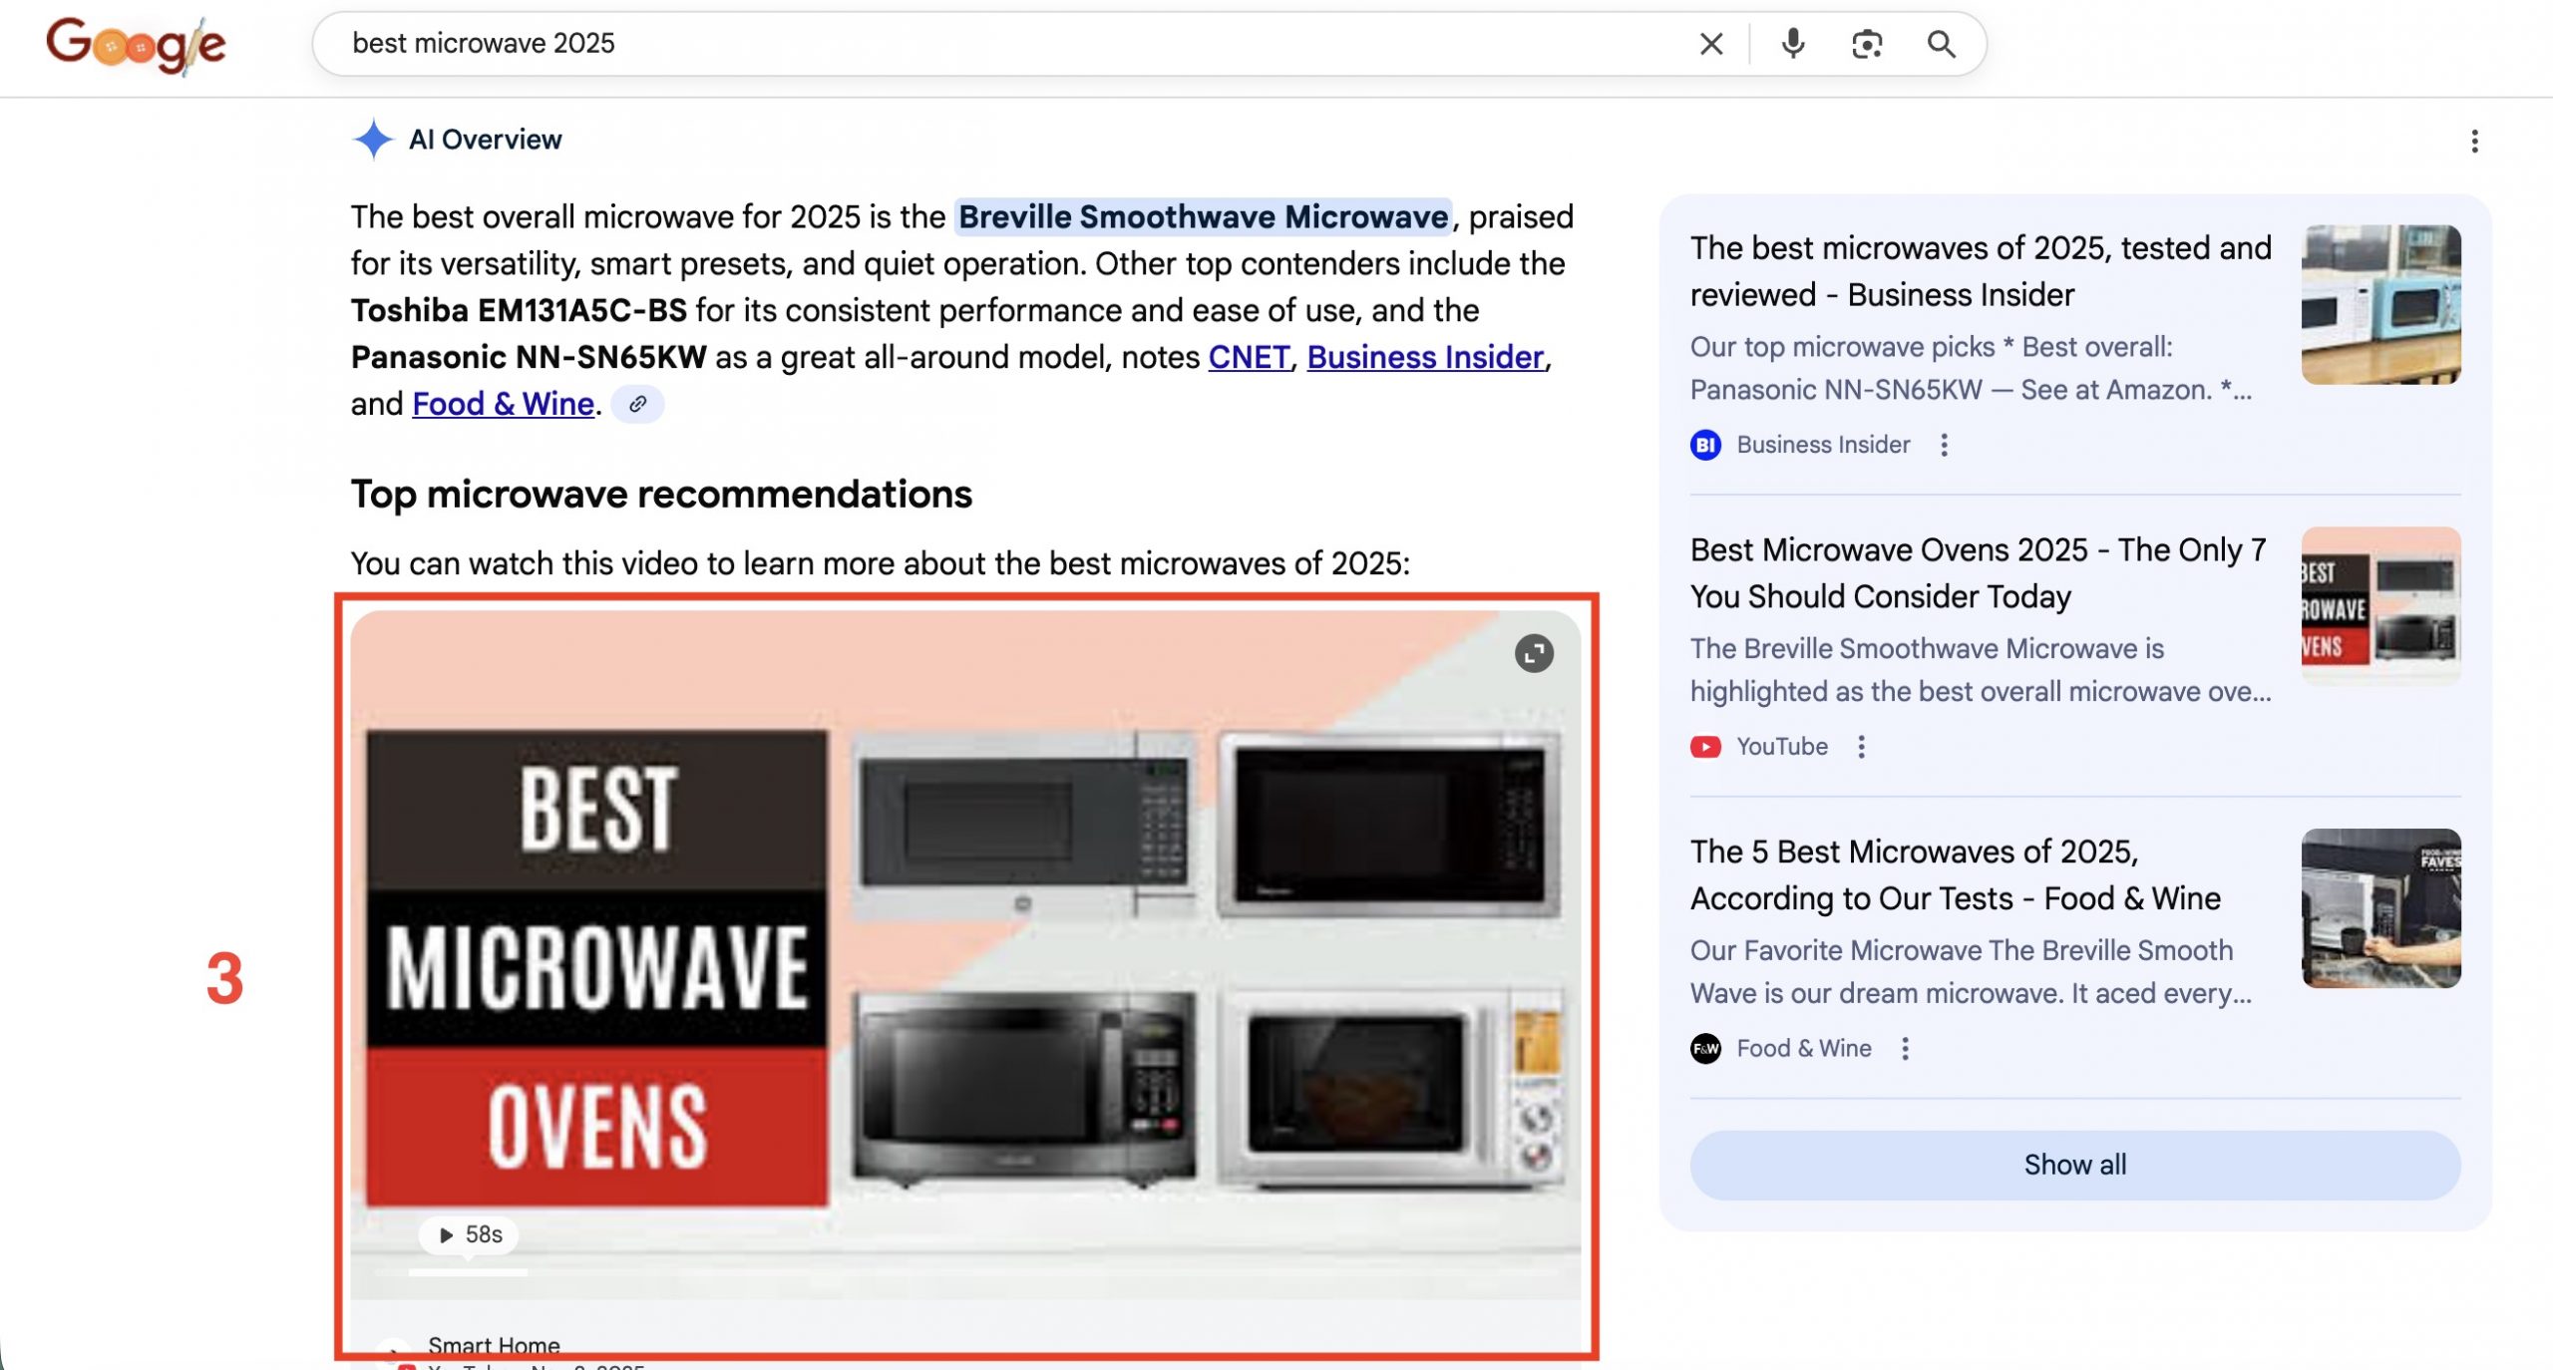Open Food & Wine source options menu

coord(1905,1049)
